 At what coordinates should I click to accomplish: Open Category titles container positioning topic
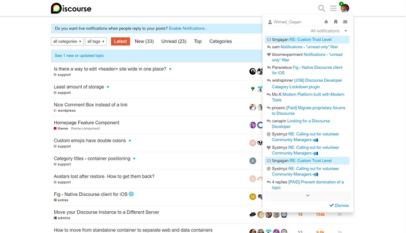coord(92,158)
